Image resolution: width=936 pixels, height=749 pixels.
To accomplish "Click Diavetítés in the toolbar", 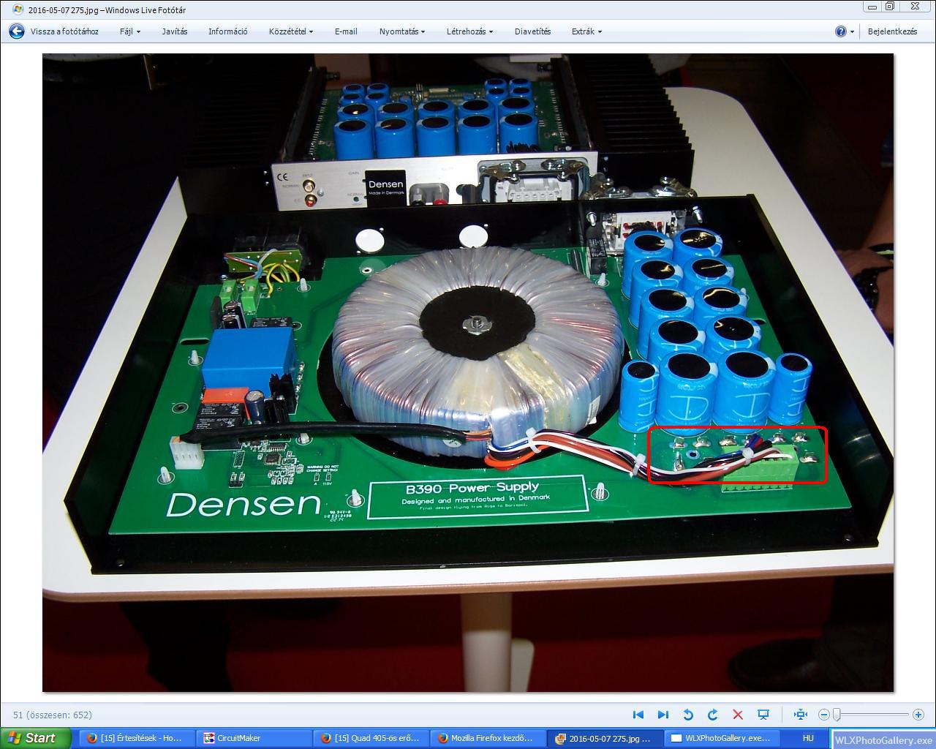I will (x=533, y=31).
